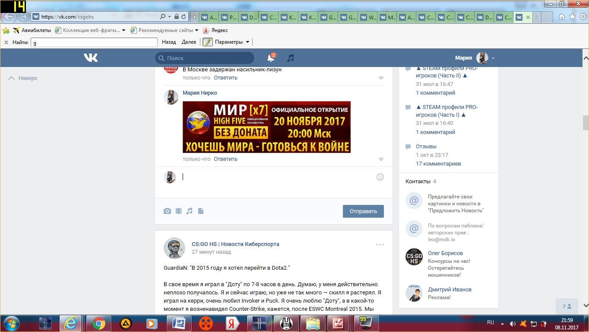Open the Авиабилеты favorites bar item
The width and height of the screenshot is (589, 332).
(32, 30)
